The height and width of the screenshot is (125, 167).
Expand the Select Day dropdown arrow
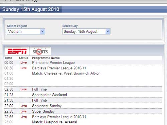click(x=108, y=31)
